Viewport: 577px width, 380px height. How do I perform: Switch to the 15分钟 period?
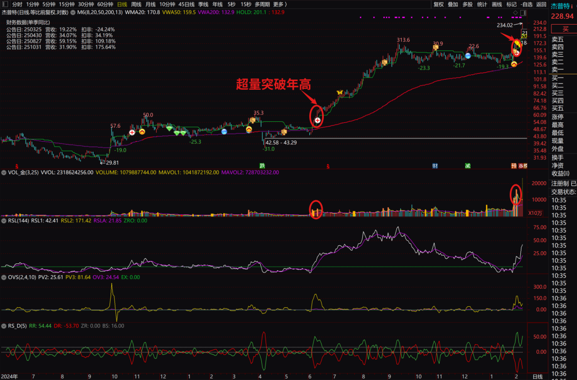tap(67, 4)
